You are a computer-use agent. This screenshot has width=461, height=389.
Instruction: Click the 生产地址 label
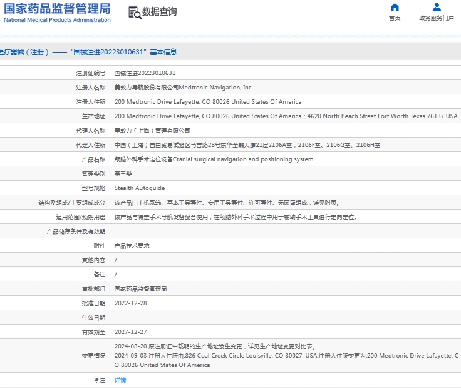(93, 116)
